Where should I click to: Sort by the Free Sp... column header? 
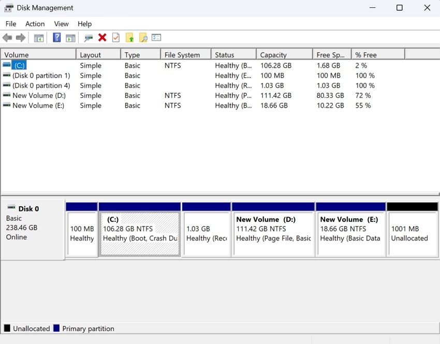click(x=332, y=54)
